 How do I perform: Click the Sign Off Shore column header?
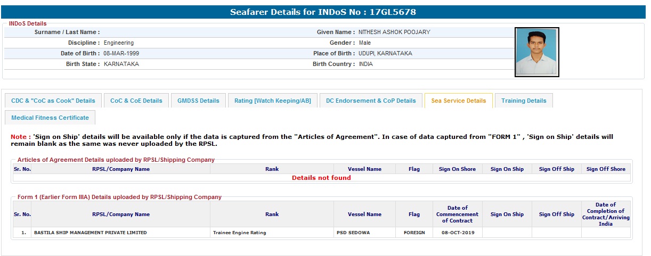pyautogui.click(x=606, y=169)
